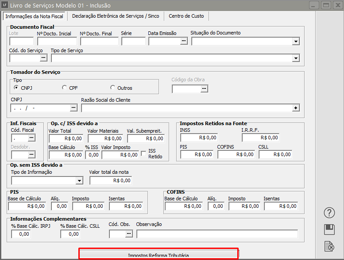Click the PIS Imposto field
Image resolution: width=344 pixels, height=260 pixels.
89,206
